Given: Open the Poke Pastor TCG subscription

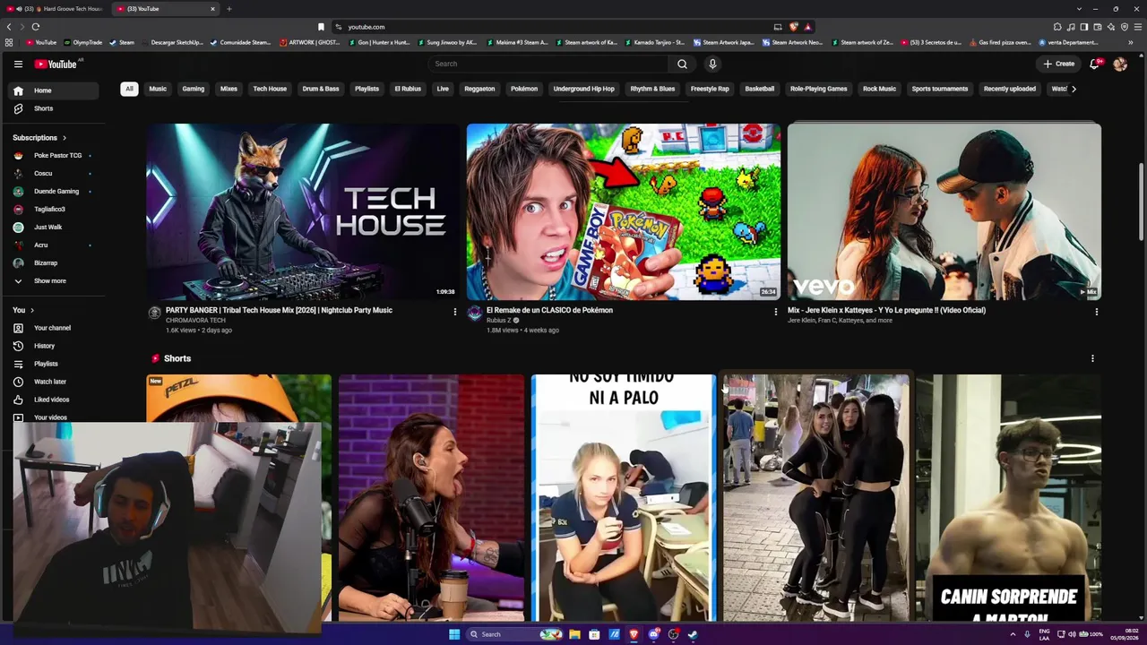Looking at the screenshot, I should click(54, 156).
